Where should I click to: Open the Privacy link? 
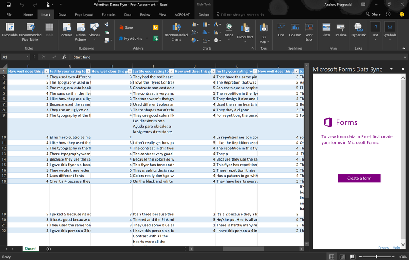[384, 248]
